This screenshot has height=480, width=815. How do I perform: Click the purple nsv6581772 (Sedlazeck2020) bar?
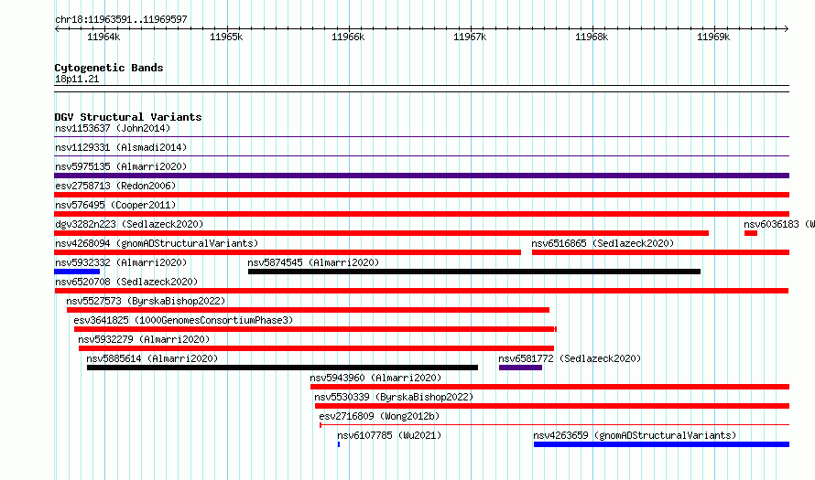(x=520, y=368)
